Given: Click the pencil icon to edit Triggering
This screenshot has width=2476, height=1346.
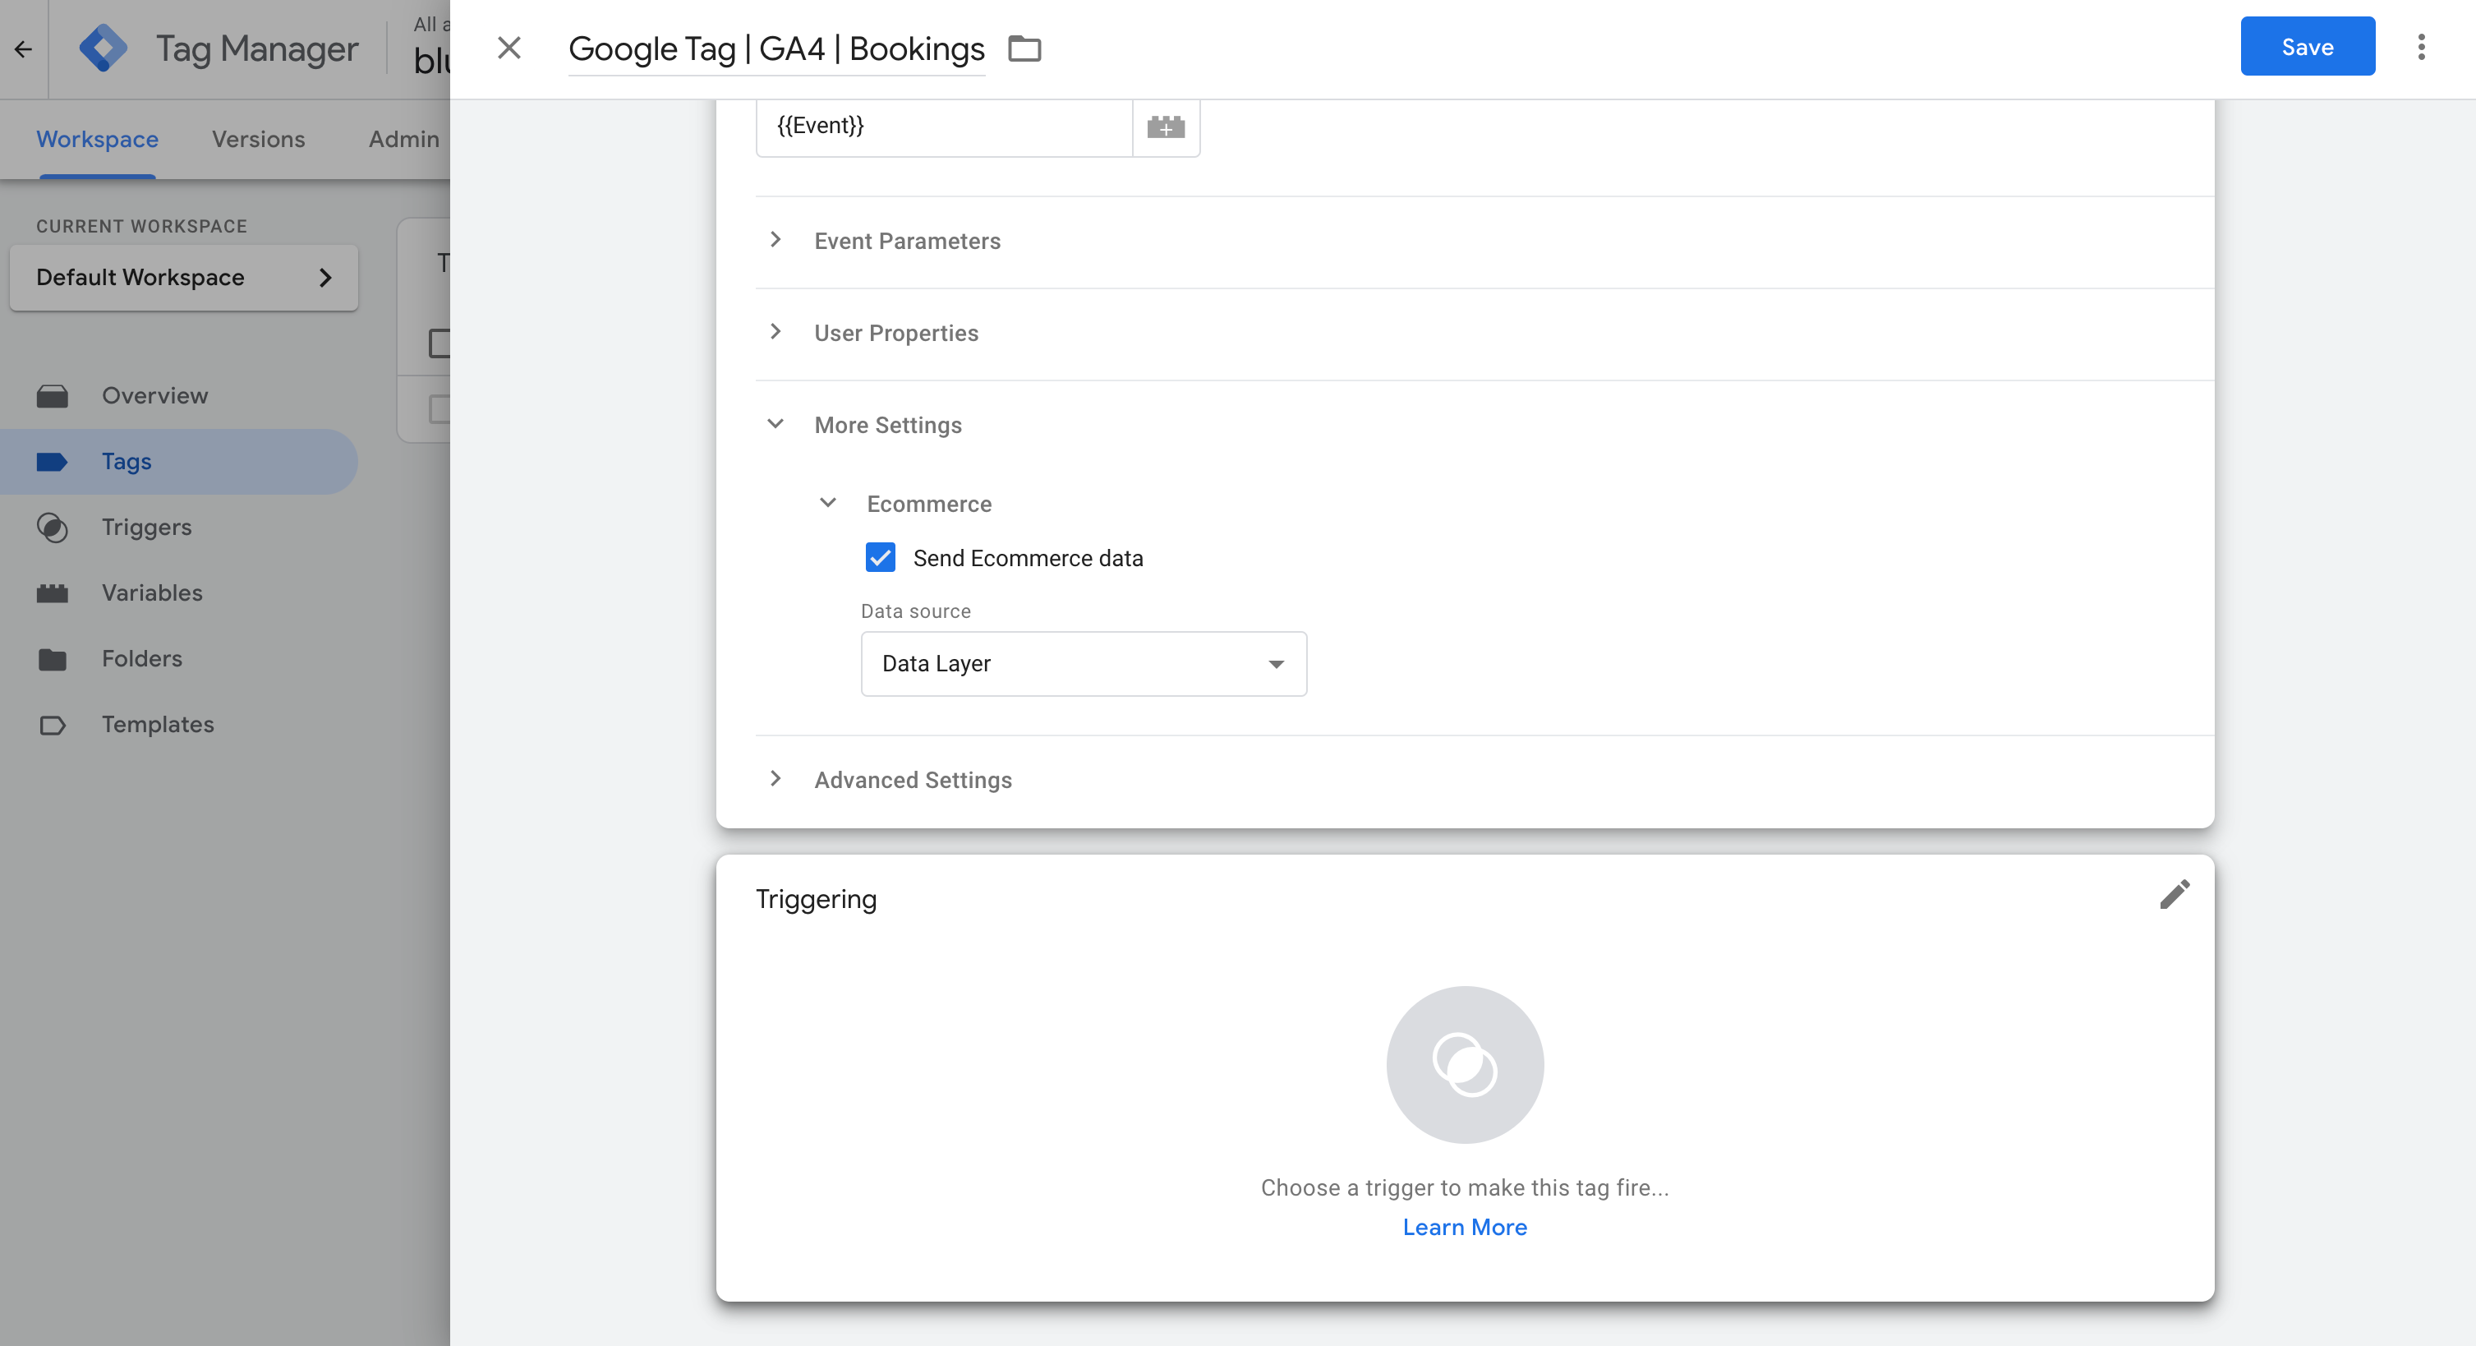Looking at the screenshot, I should click(x=2175, y=894).
